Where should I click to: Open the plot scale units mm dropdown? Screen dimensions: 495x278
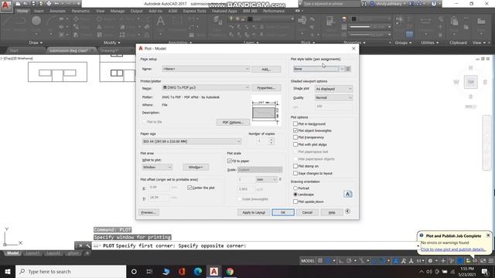pyautogui.click(x=266, y=179)
